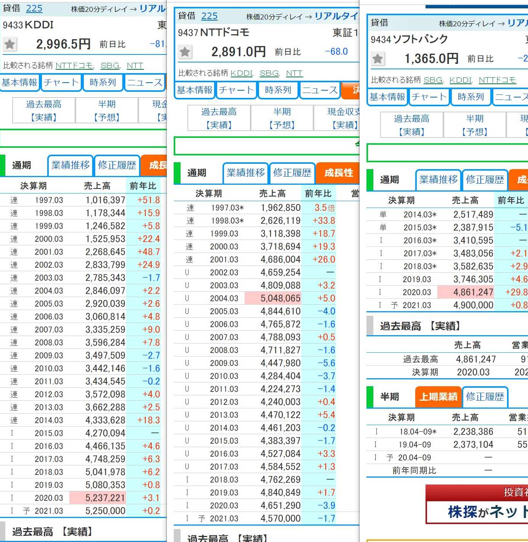Jump to 過去最高【実績】 in the NTTドコモ panel
The height and width of the screenshot is (542, 528).
(219, 118)
